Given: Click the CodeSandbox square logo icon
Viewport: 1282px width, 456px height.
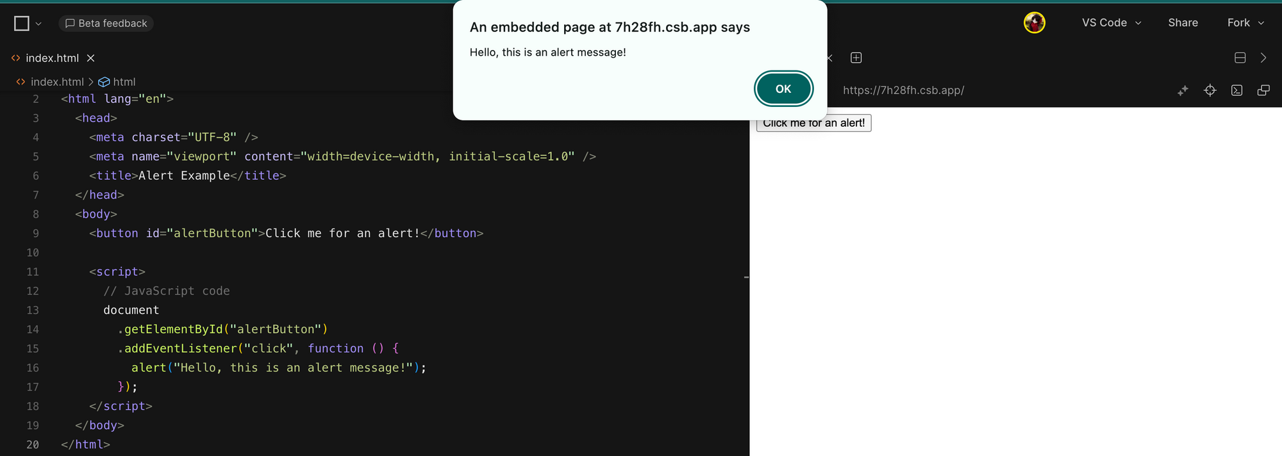Looking at the screenshot, I should [22, 24].
